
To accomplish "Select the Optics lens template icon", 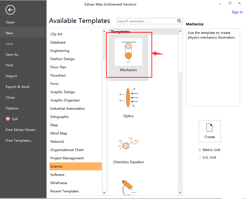I will tap(128, 98).
